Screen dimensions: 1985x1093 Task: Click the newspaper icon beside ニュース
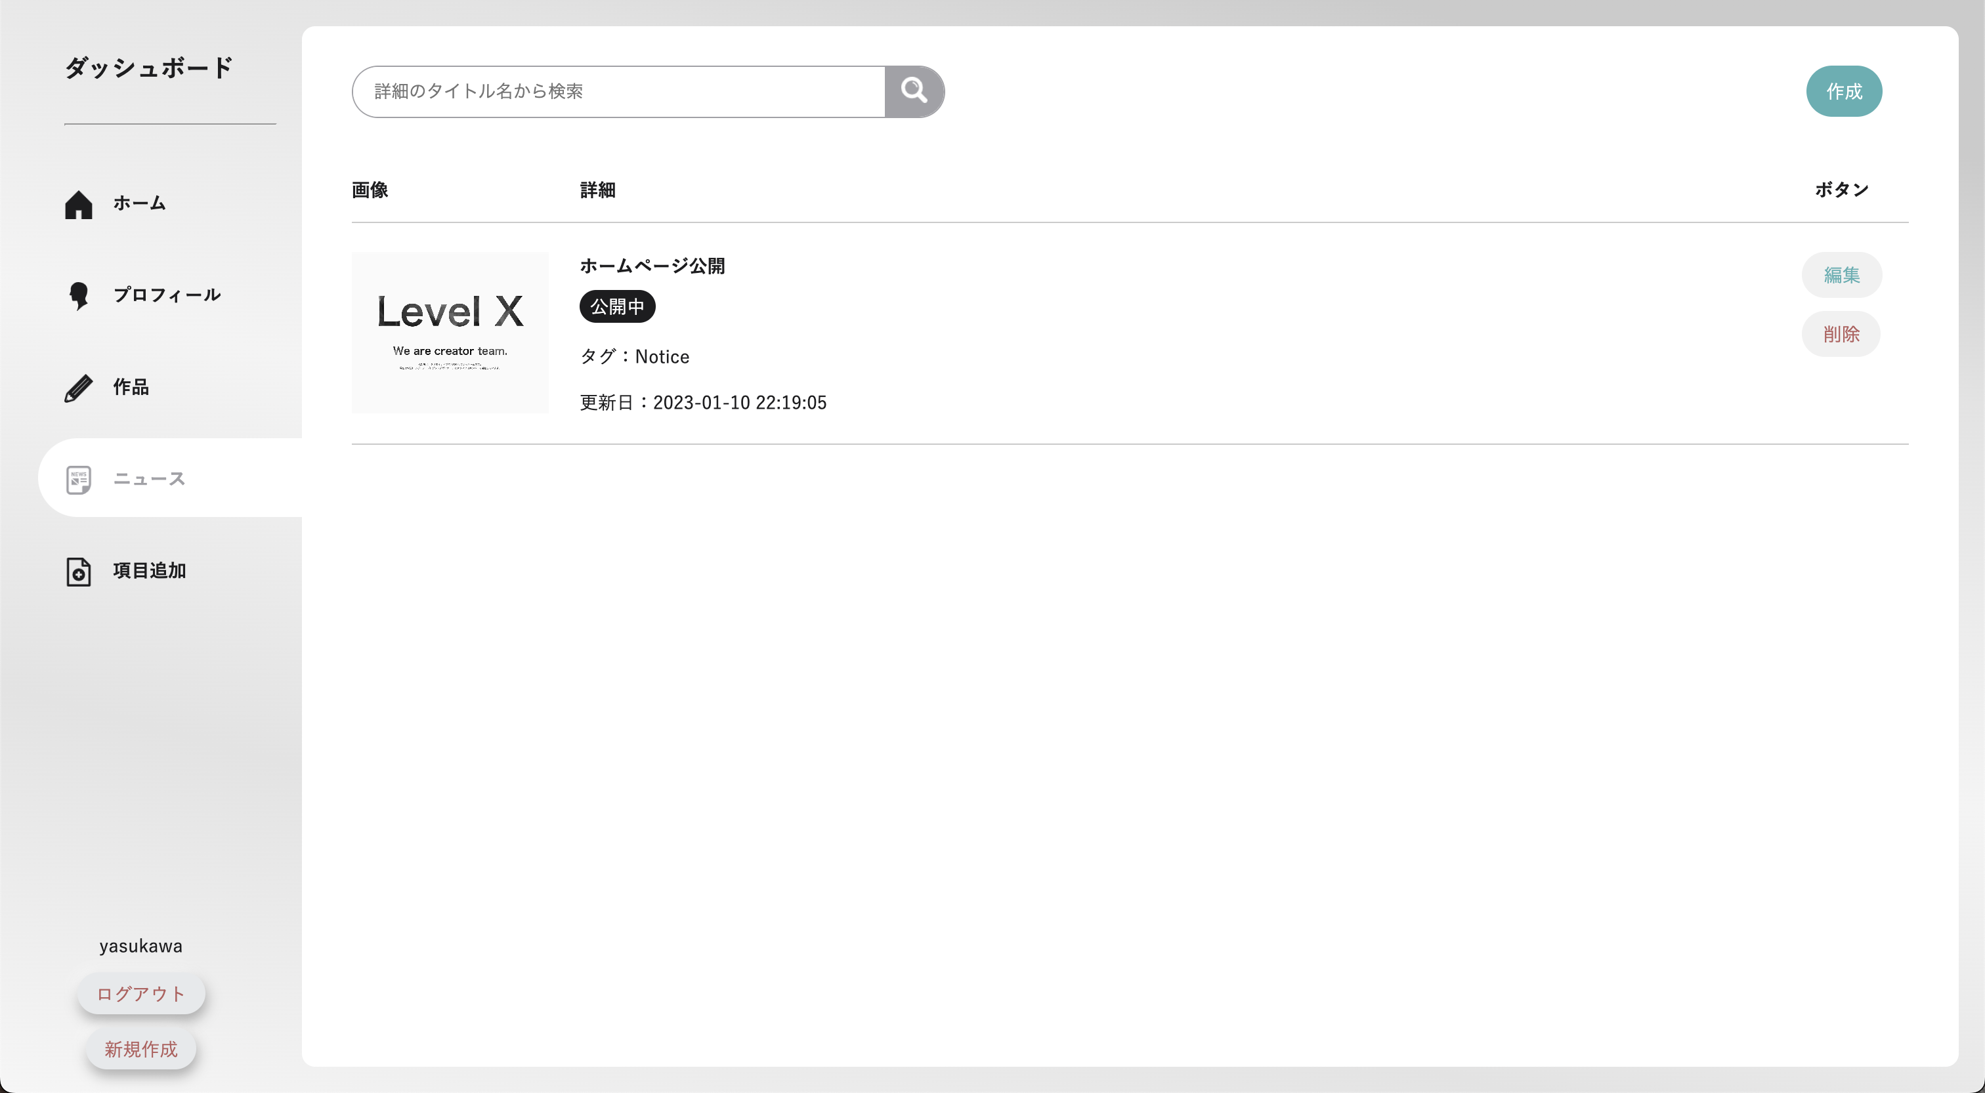[x=79, y=479]
